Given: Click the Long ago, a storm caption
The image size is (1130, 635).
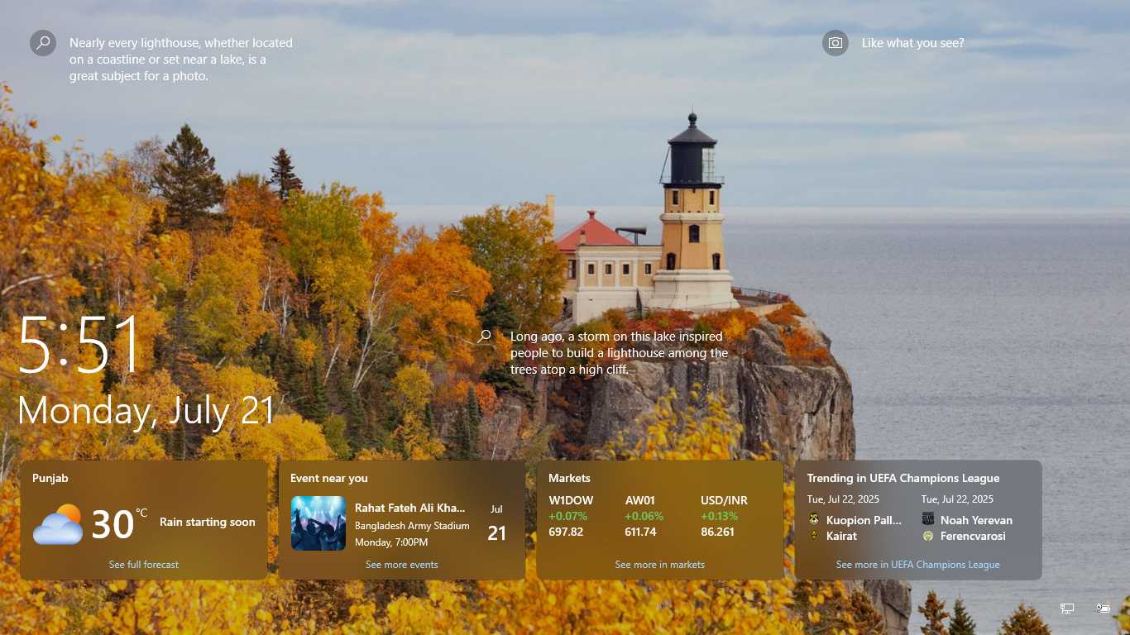Looking at the screenshot, I should click(x=619, y=353).
